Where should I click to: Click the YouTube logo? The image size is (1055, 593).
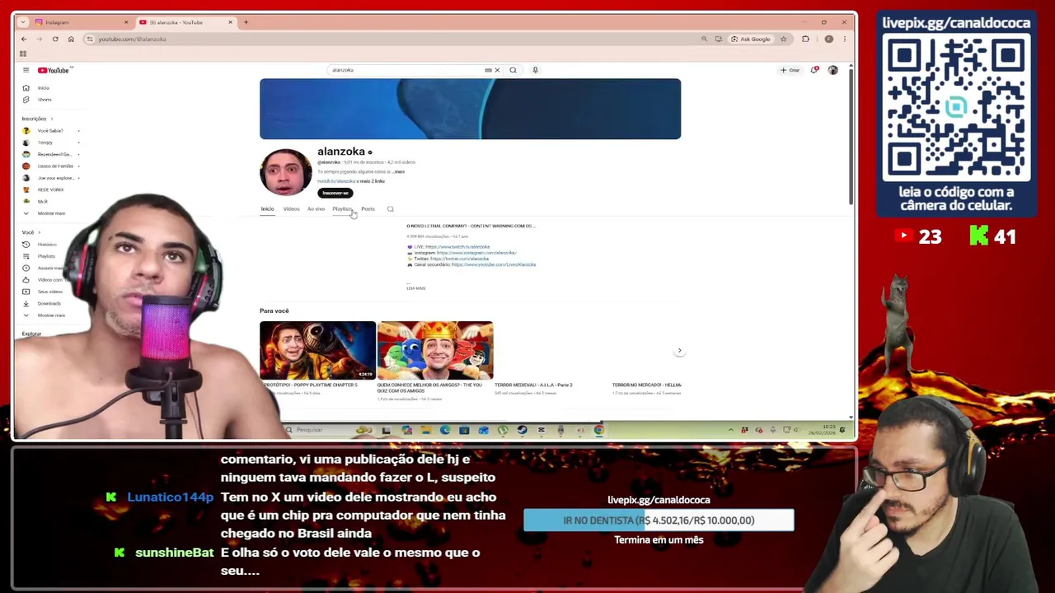54,70
